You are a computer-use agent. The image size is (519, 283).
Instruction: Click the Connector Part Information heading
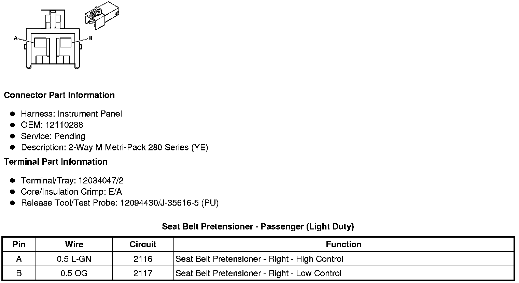click(x=59, y=95)
